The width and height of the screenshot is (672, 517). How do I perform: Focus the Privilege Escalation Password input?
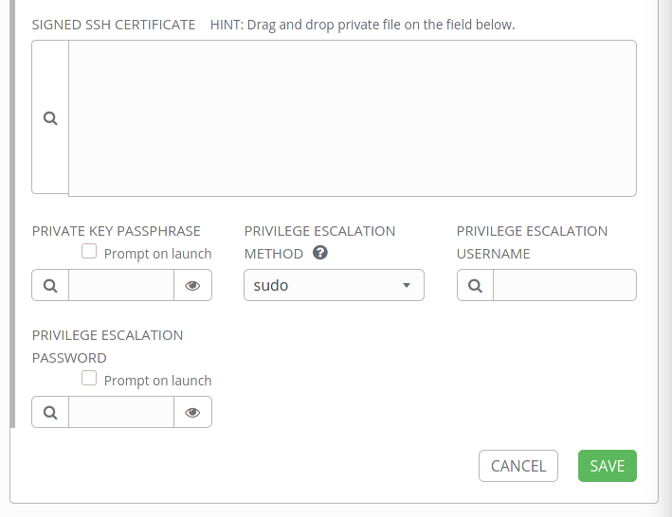[x=121, y=413]
